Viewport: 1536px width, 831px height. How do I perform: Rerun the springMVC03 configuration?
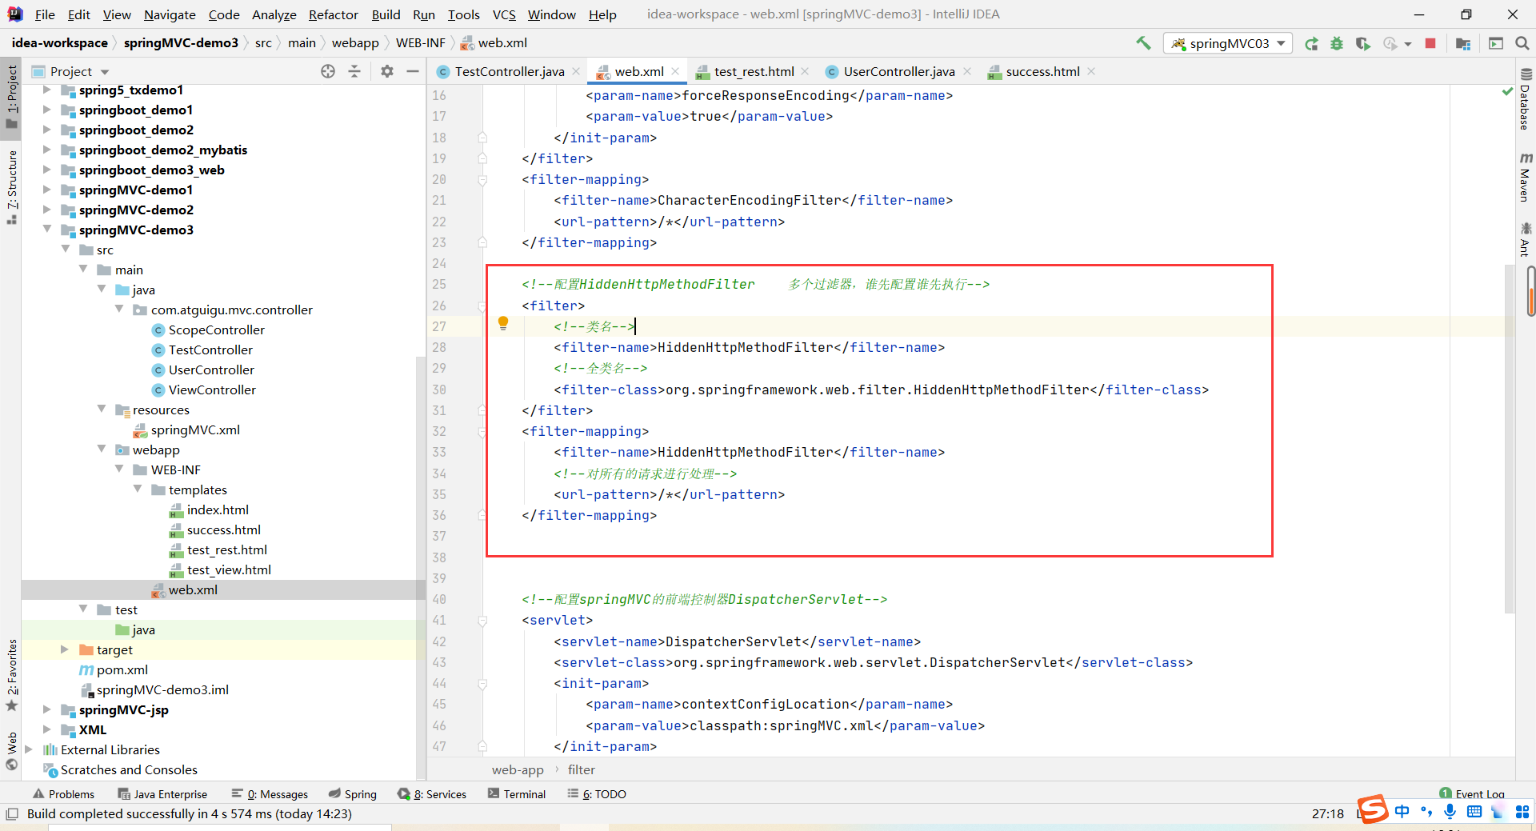(x=1311, y=43)
